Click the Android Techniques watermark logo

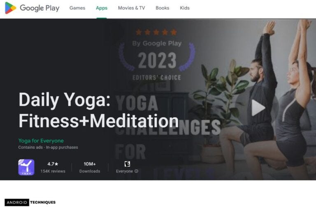pos(30,202)
